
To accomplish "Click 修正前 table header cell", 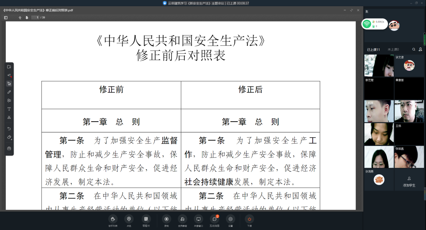I will tap(112, 95).
